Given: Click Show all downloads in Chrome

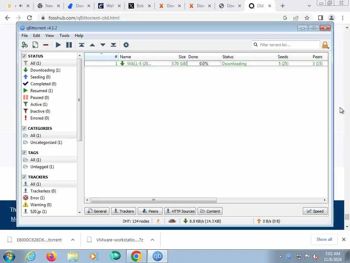Looking at the screenshot, I should tap(324, 239).
